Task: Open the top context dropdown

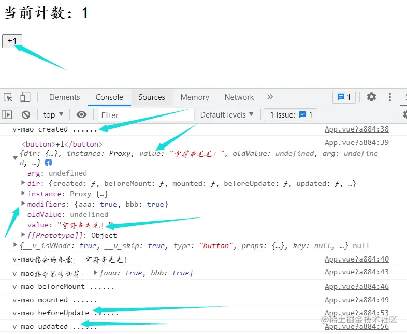Action: coord(53,115)
